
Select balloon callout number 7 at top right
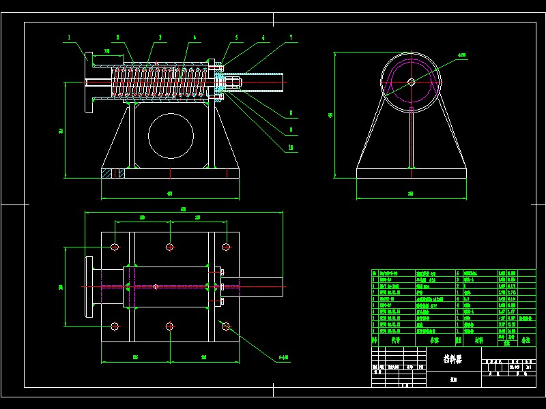pyautogui.click(x=290, y=36)
